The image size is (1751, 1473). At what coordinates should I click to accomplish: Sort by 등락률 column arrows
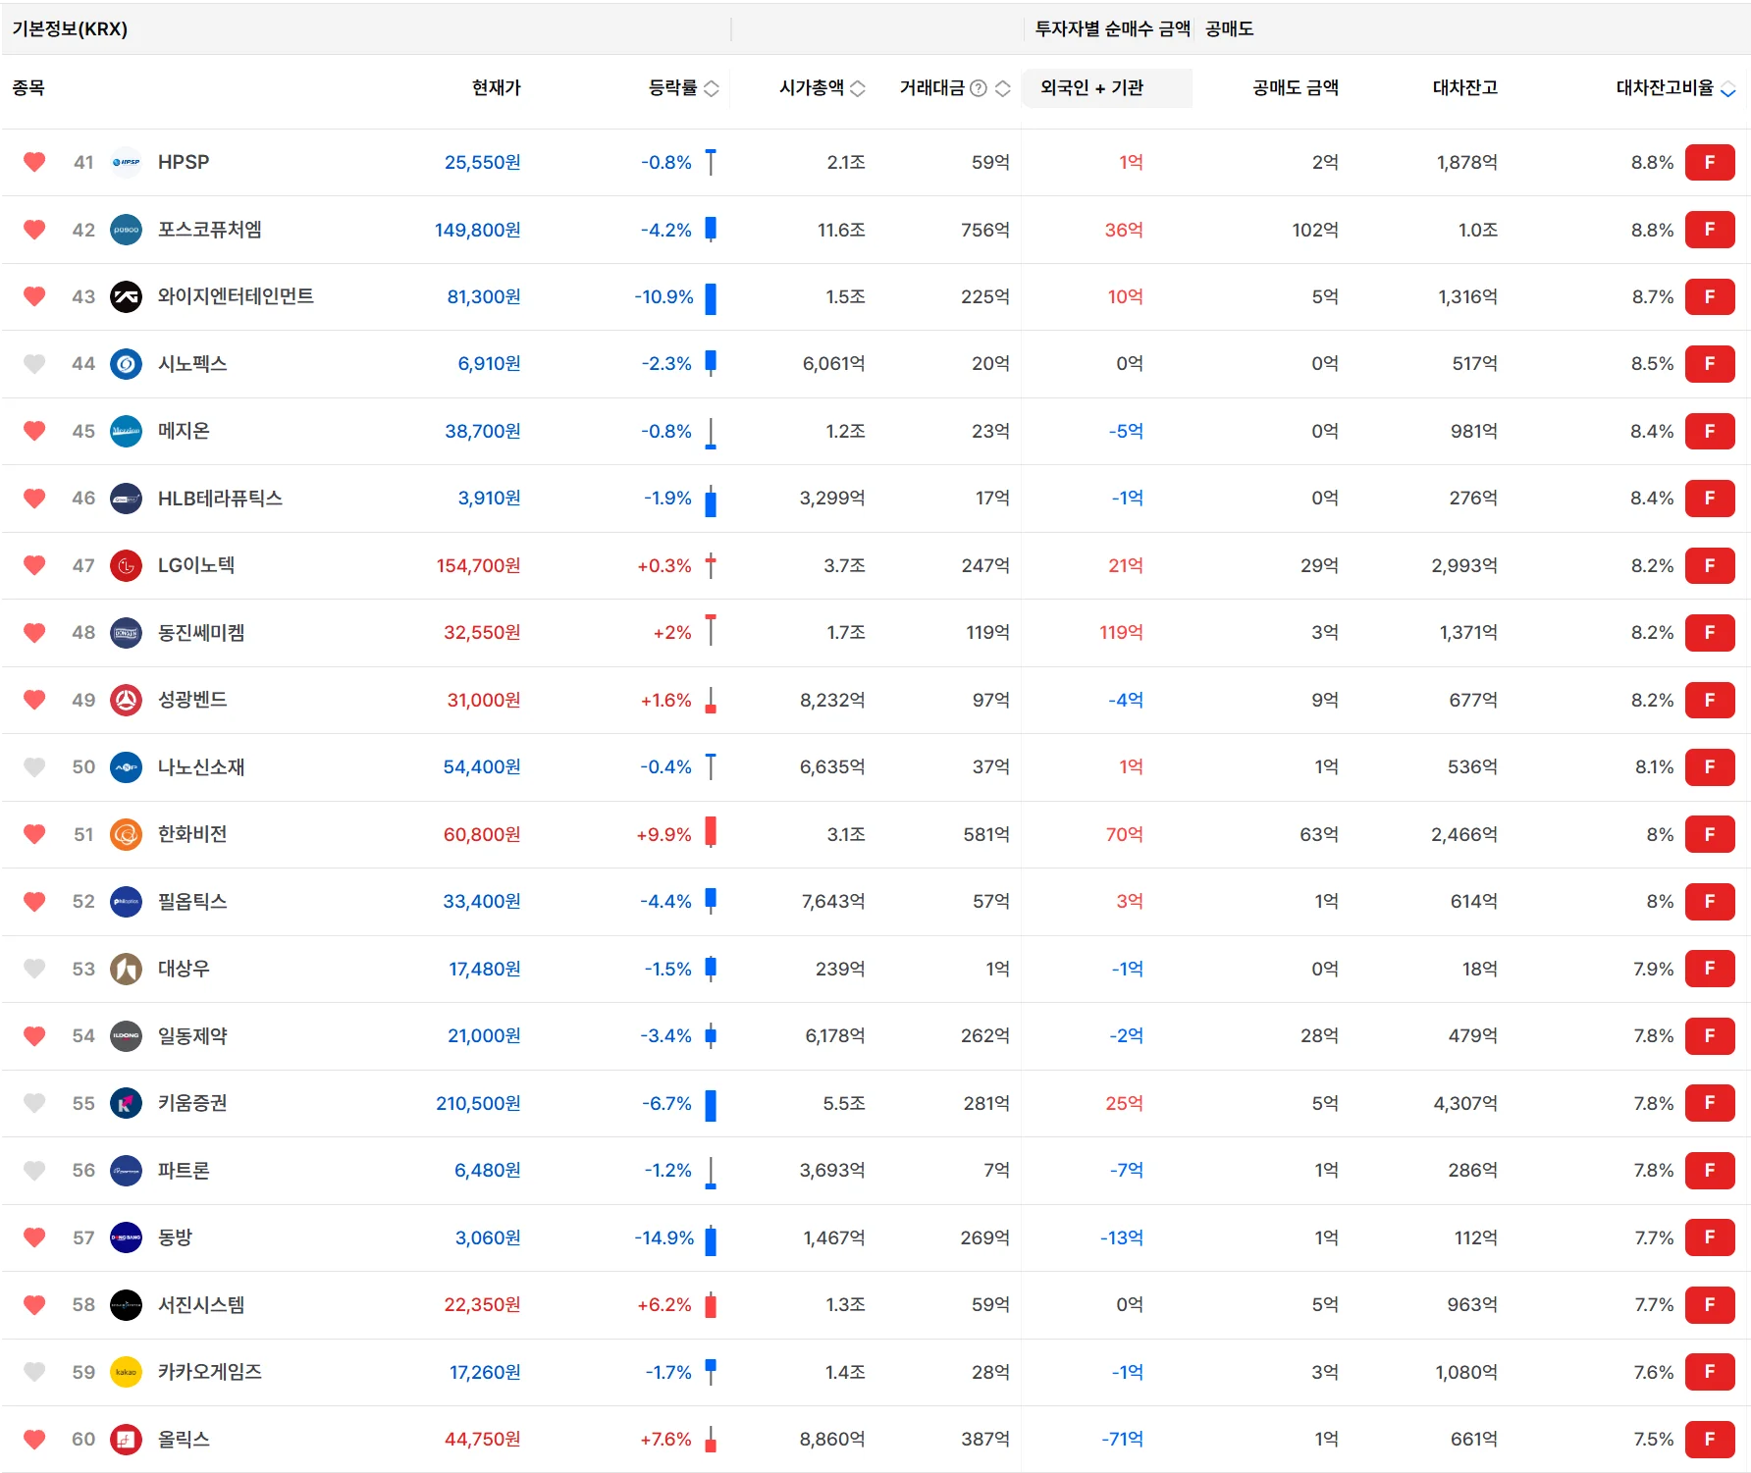coord(712,88)
